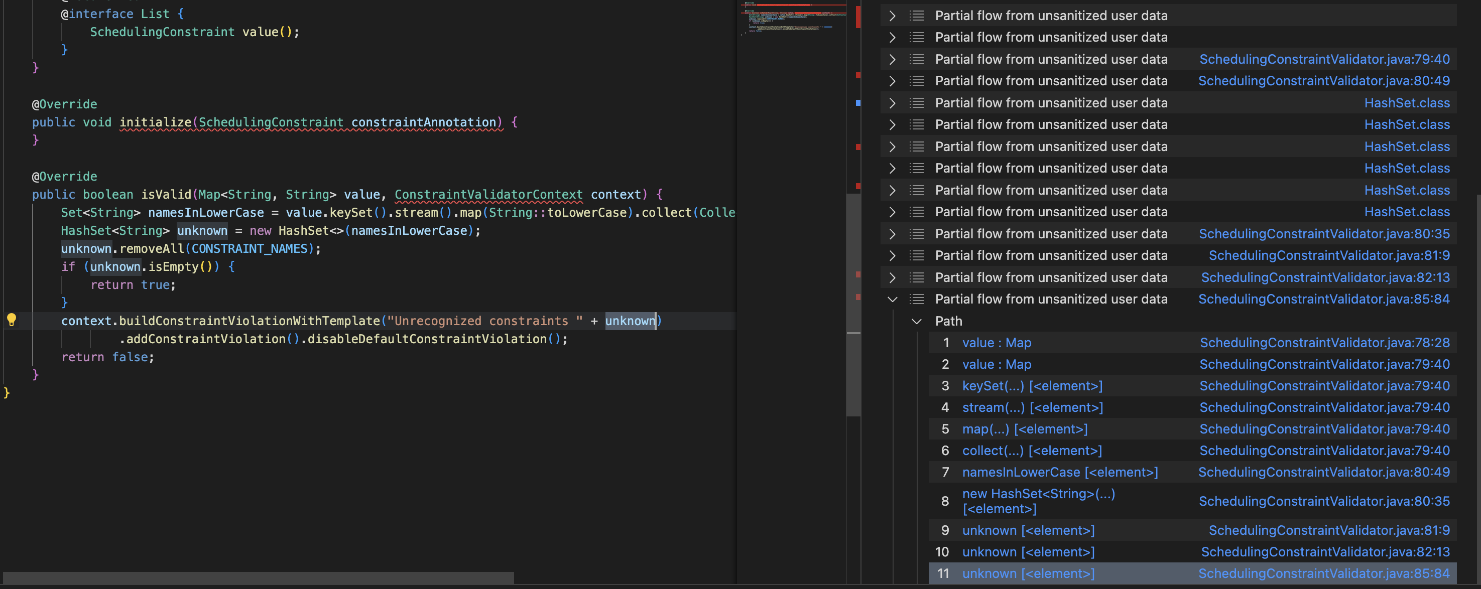The image size is (1481, 589).
Task: Click the list icon on the row linking to SchedulingConstraintValidator.java:80:35
Action: click(x=916, y=234)
